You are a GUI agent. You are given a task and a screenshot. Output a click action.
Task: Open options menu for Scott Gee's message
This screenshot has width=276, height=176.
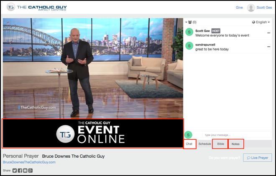(x=268, y=33)
